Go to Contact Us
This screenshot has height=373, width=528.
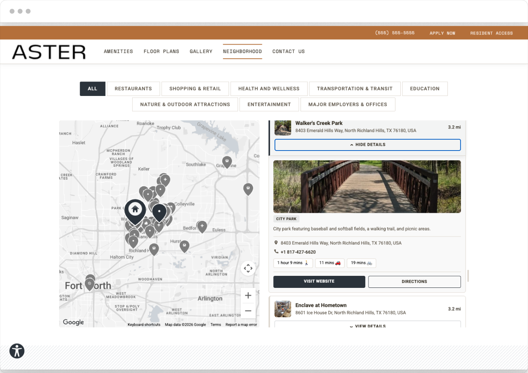click(x=289, y=51)
